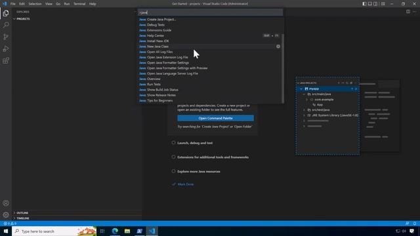Expand com.example package in preview
The width and height of the screenshot is (420, 236).
[307, 100]
